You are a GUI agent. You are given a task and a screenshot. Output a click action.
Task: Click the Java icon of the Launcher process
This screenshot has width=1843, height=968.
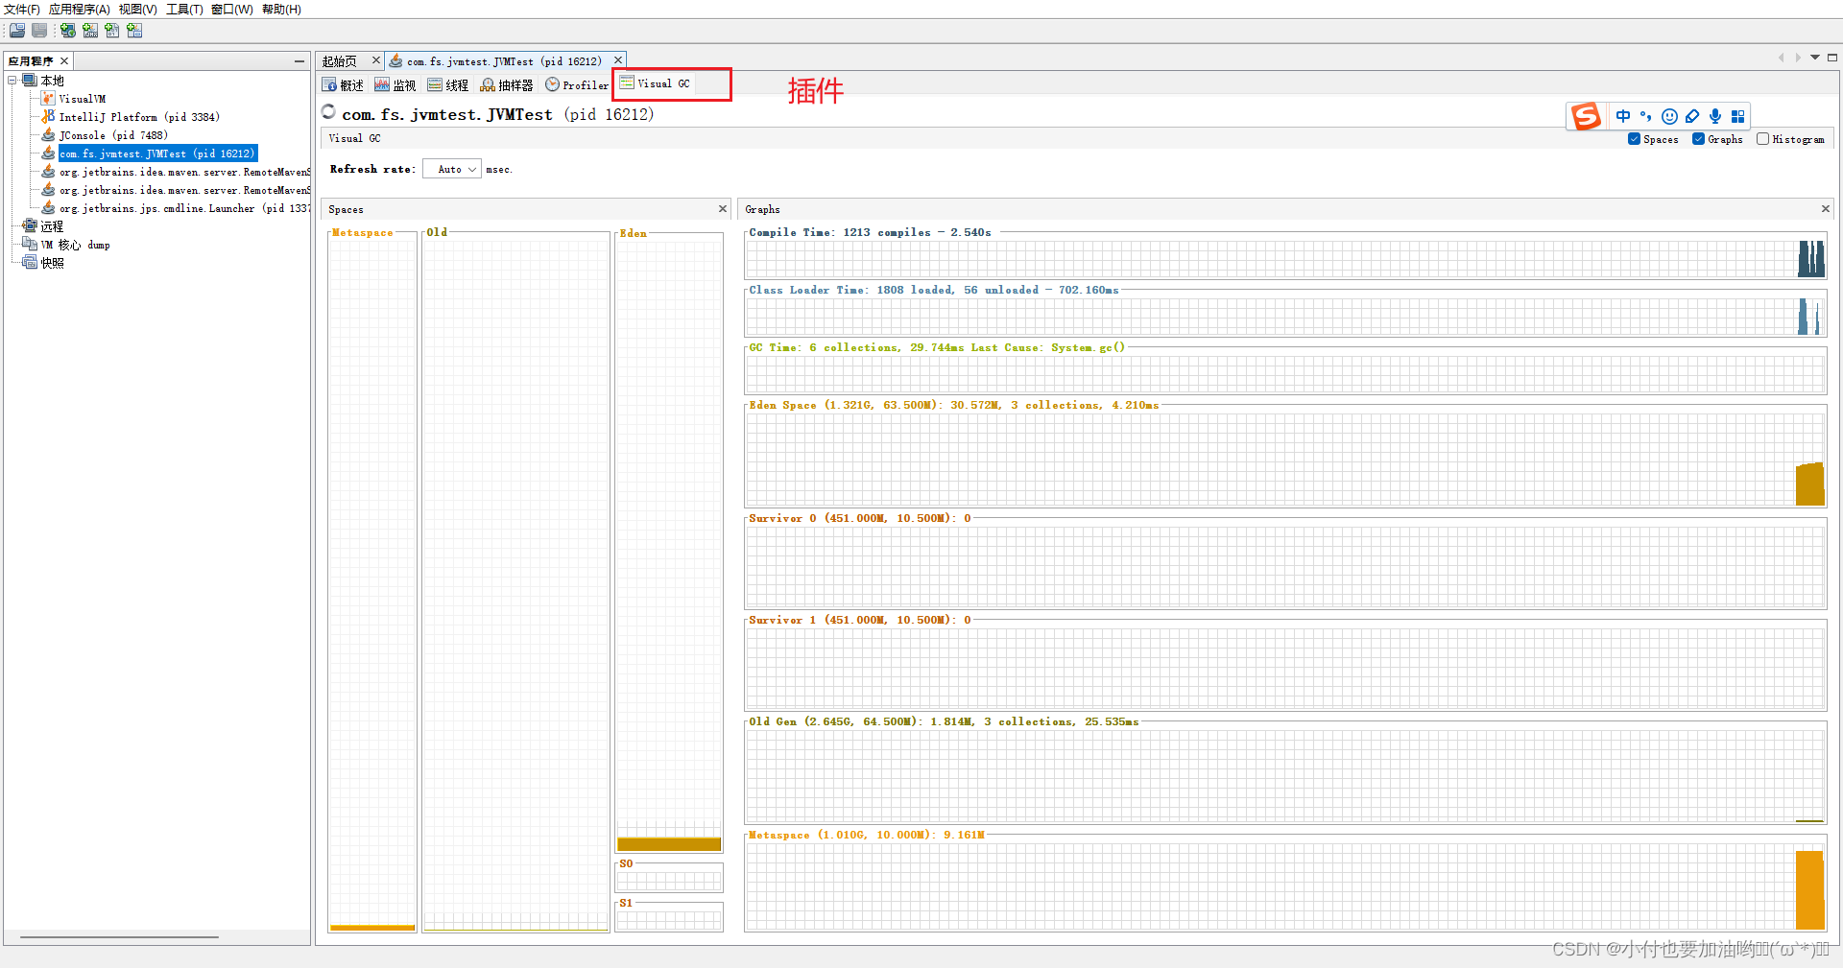tap(48, 208)
